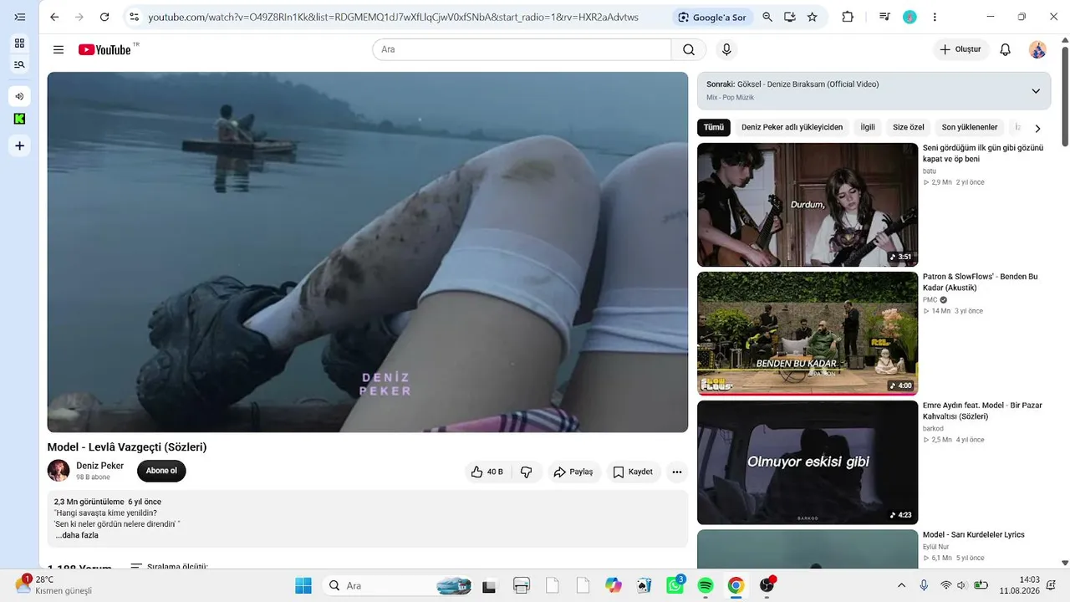Open Model - Sarı Kurdeleler Lyrics title
Image resolution: width=1070 pixels, height=602 pixels.
coord(973,534)
